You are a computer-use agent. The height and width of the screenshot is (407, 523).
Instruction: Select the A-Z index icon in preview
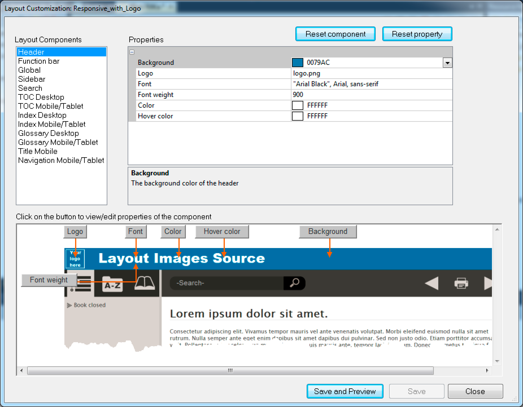112,284
